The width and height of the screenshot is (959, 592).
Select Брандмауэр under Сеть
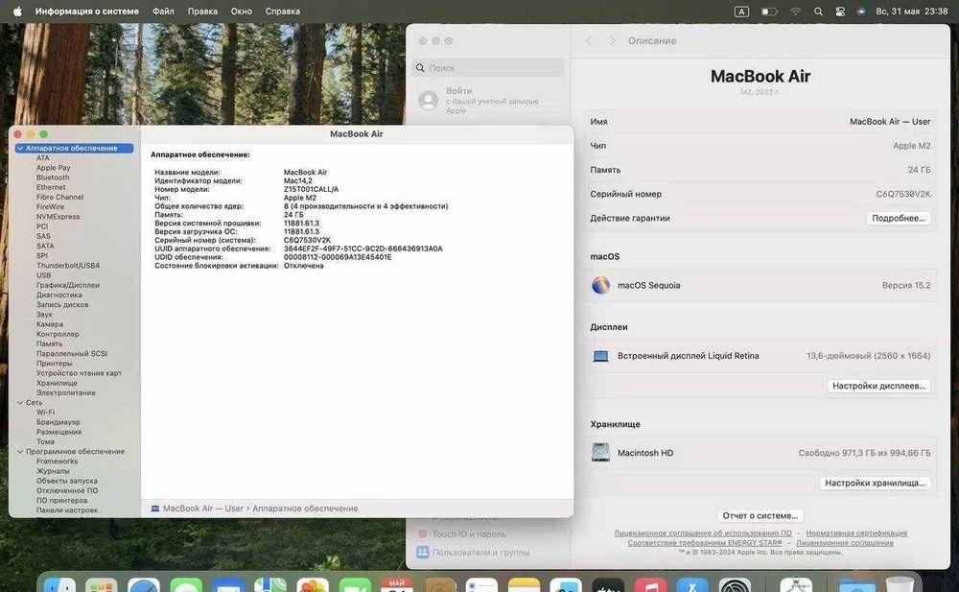click(x=58, y=422)
